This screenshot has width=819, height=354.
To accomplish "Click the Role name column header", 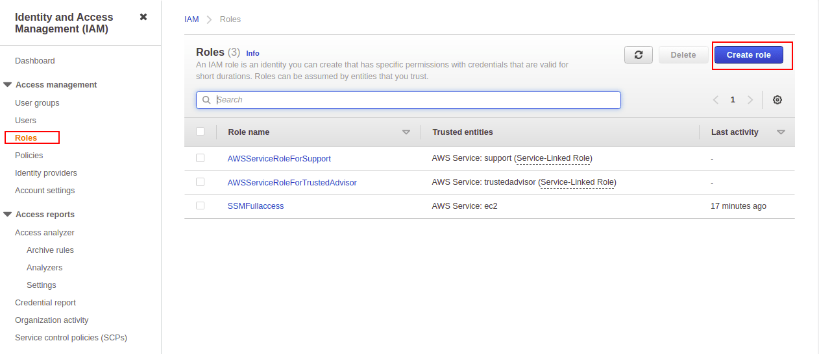I will [x=249, y=132].
